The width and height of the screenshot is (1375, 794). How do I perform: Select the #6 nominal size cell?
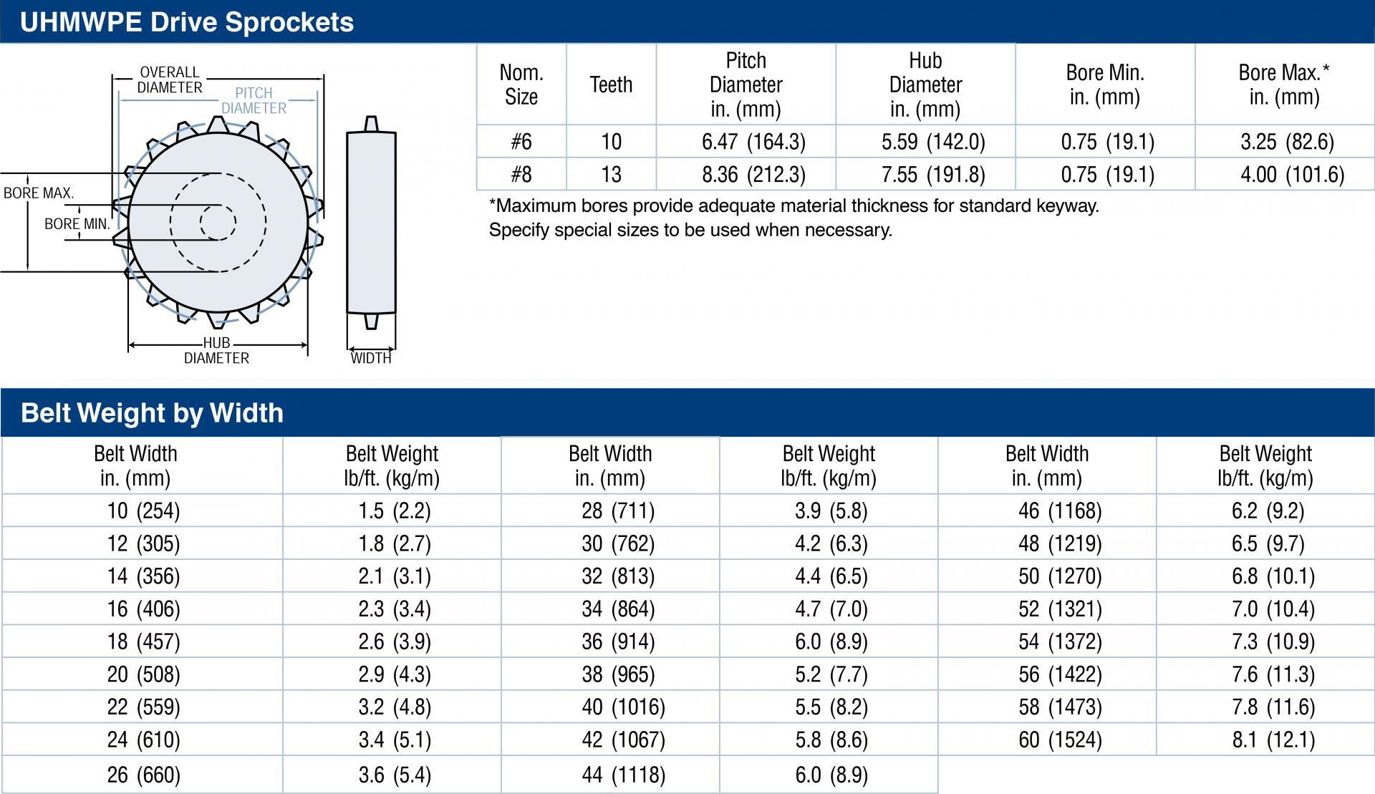point(521,142)
